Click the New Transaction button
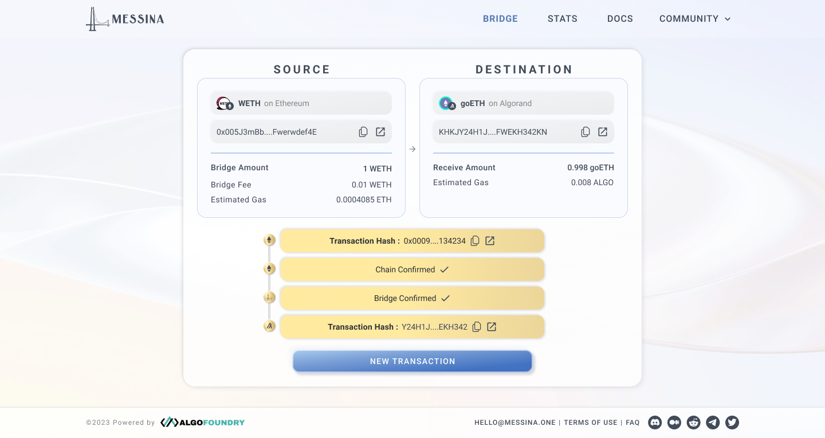 point(412,361)
